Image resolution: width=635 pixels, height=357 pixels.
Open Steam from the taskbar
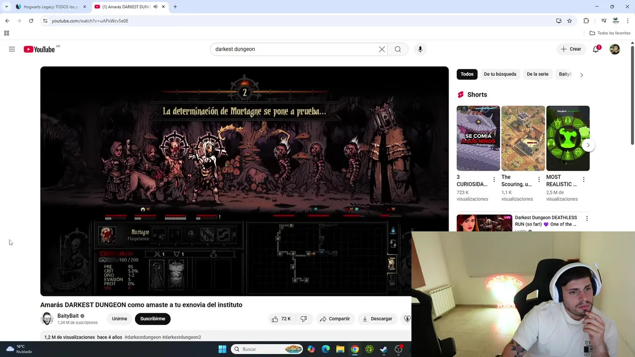pos(383,349)
